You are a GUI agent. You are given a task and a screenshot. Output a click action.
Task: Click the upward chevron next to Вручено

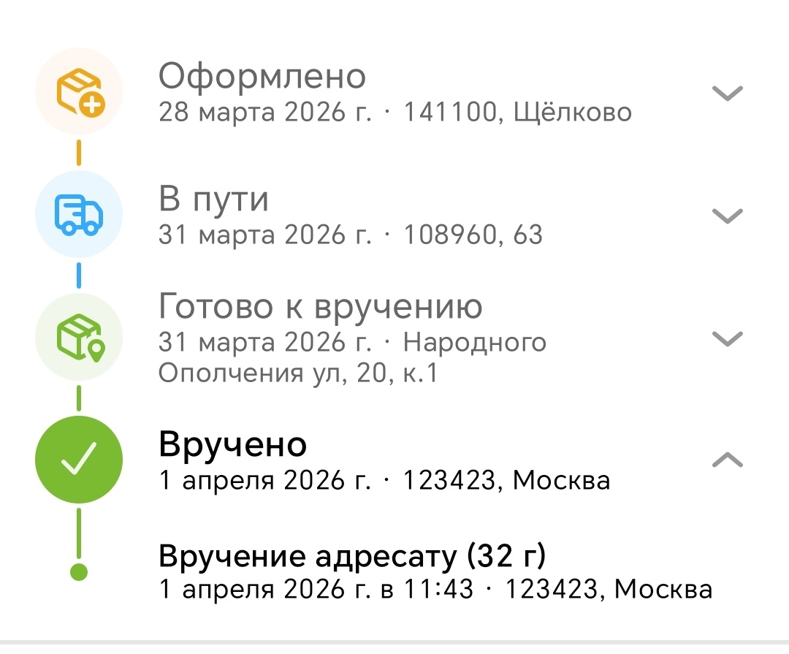coord(725,459)
